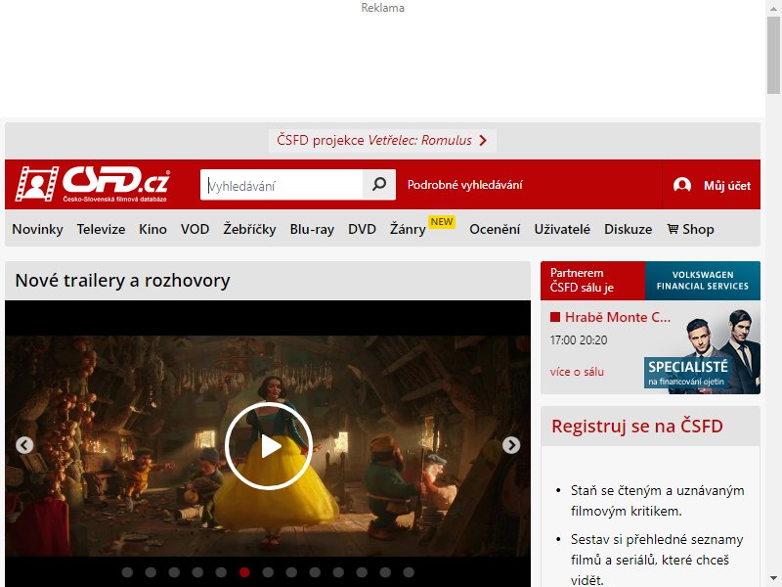Click the ČSFD.cz logo
782x587 pixels.
click(92, 184)
